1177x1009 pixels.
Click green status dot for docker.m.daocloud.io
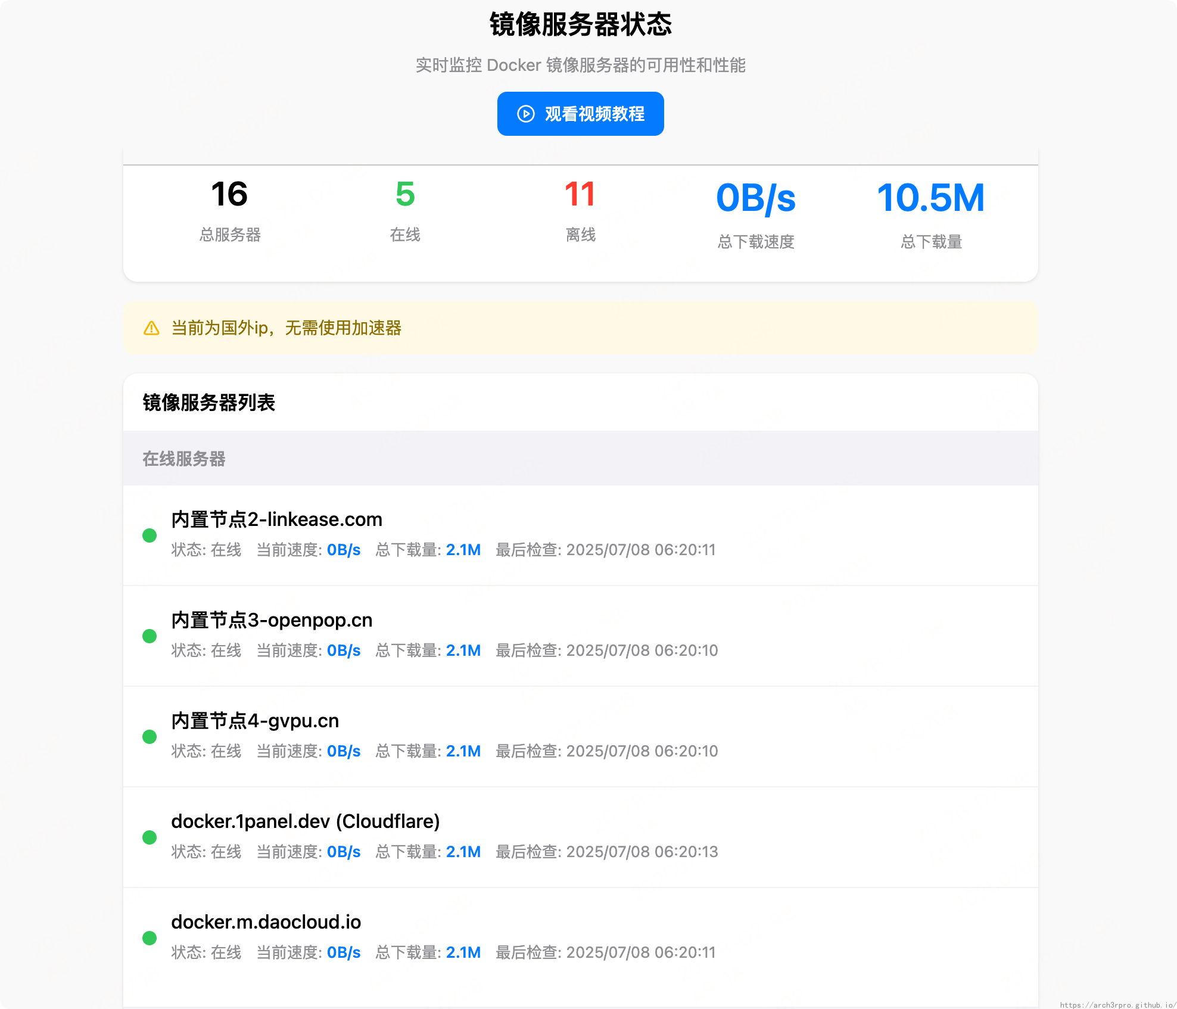click(150, 938)
